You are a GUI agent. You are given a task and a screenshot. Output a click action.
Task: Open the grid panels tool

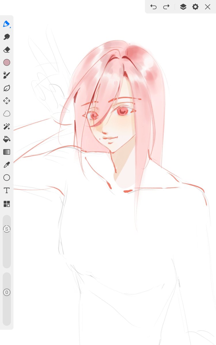click(x=7, y=204)
